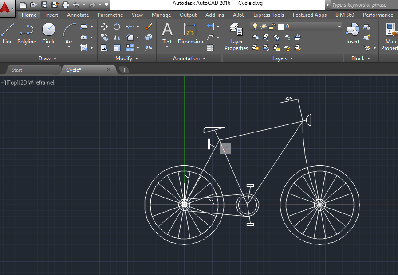Click the [2D Wireframe] visual style label

pos(36,82)
